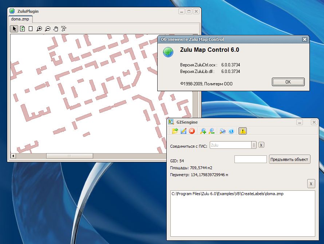Switch to the doma.zmp tab

tap(20, 19)
